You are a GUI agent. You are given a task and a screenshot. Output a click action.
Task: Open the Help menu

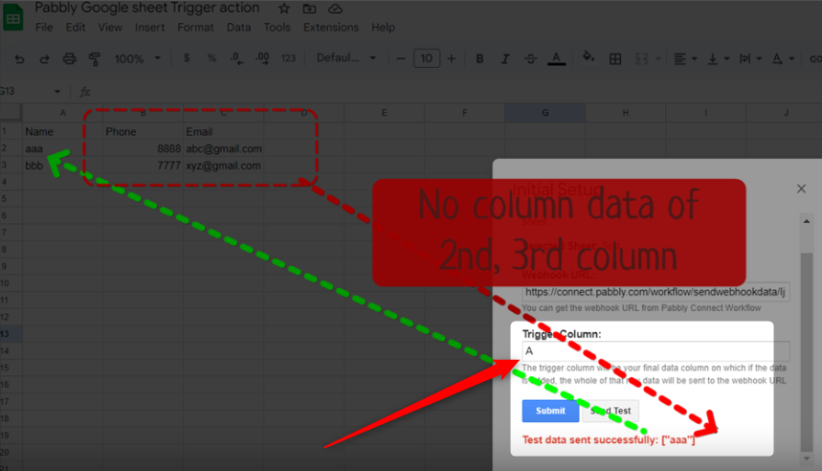coord(383,27)
